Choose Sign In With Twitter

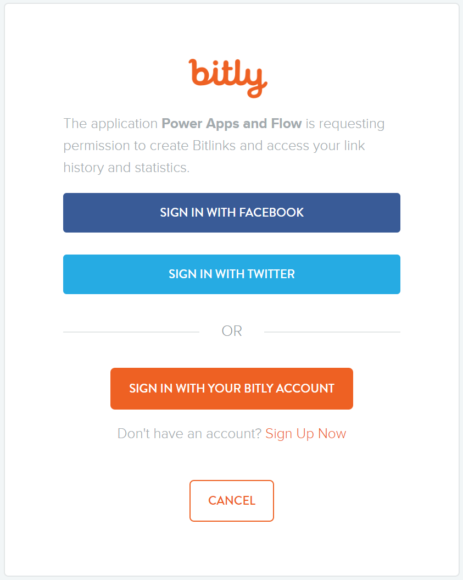pyautogui.click(x=231, y=274)
